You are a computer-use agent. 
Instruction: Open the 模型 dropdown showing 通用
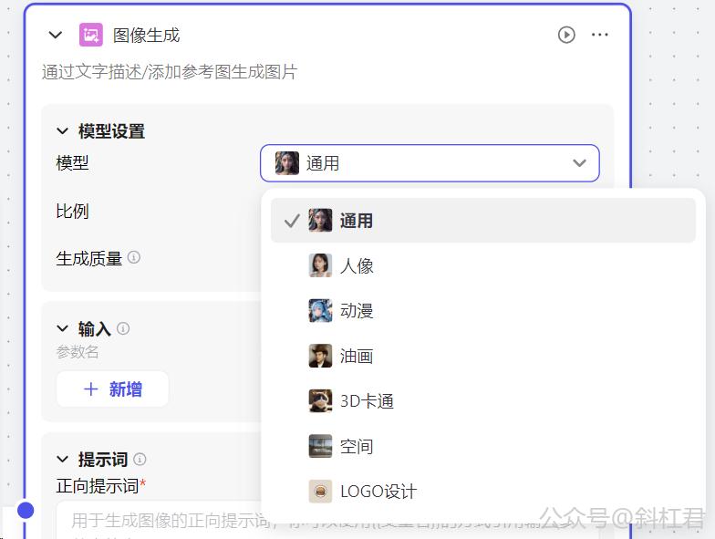[430, 162]
